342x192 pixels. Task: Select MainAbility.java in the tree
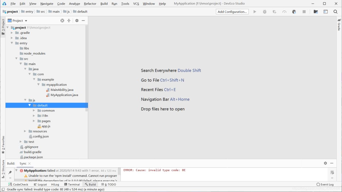[x=62, y=90]
